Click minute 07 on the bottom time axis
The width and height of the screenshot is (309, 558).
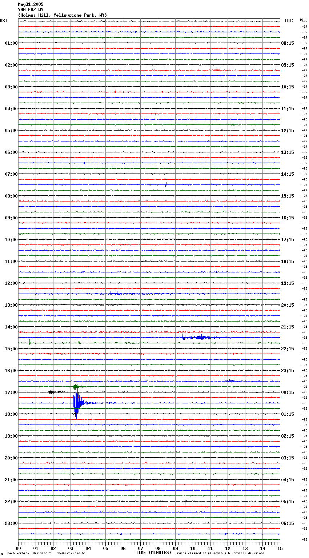point(140,548)
